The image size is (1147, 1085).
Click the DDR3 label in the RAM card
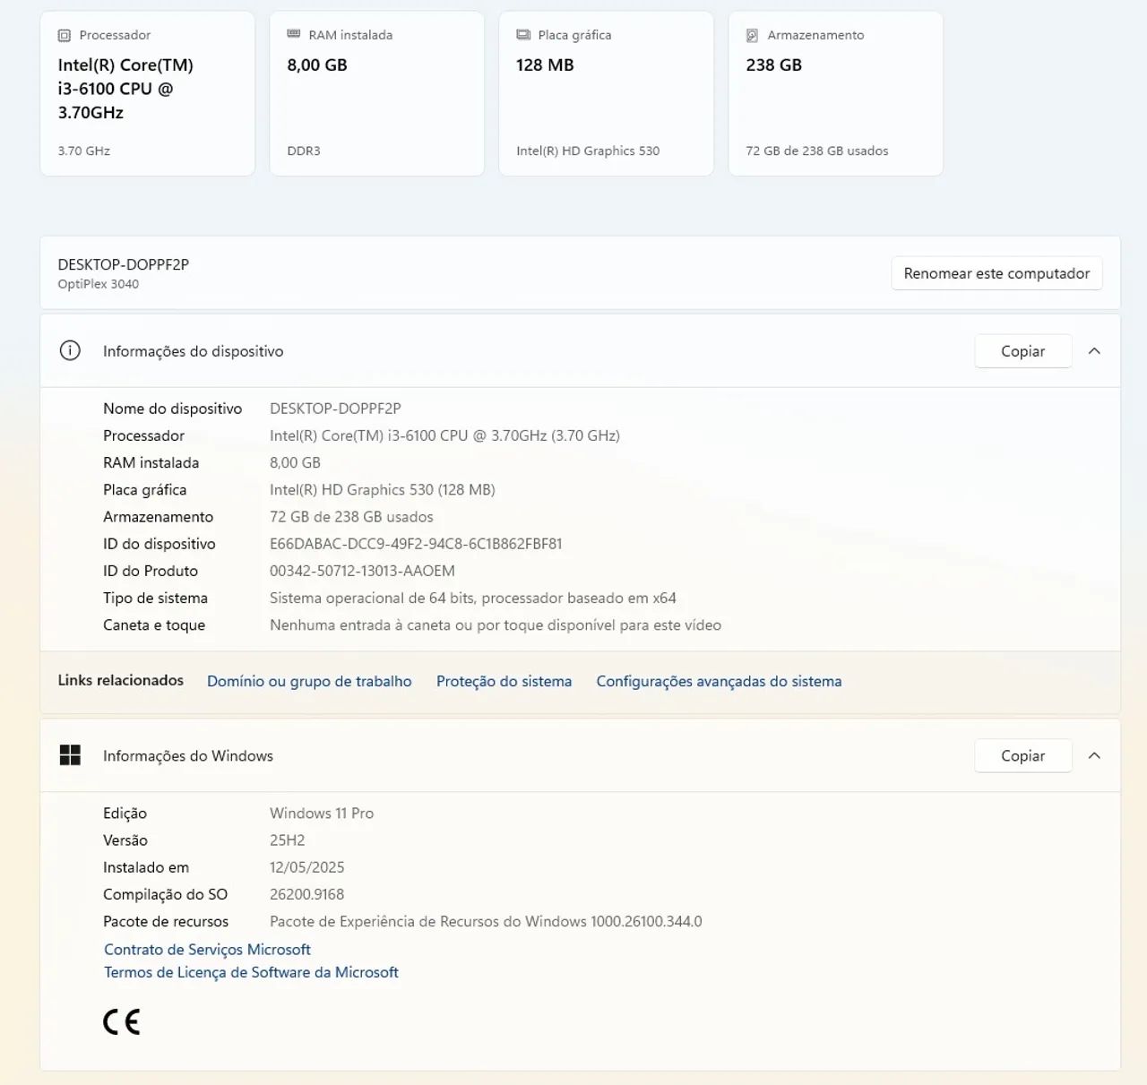coord(304,151)
